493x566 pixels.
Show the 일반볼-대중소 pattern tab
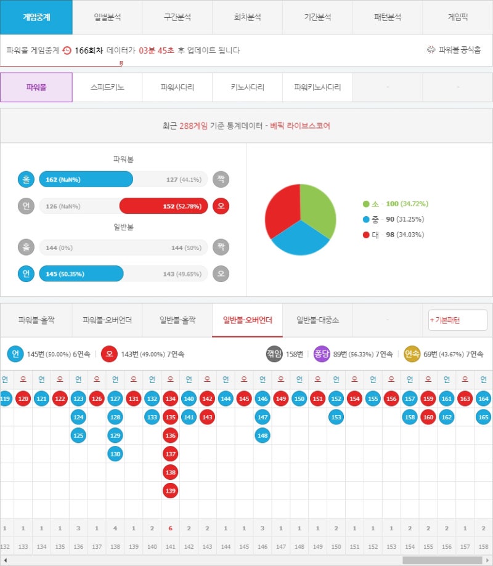[x=317, y=320]
